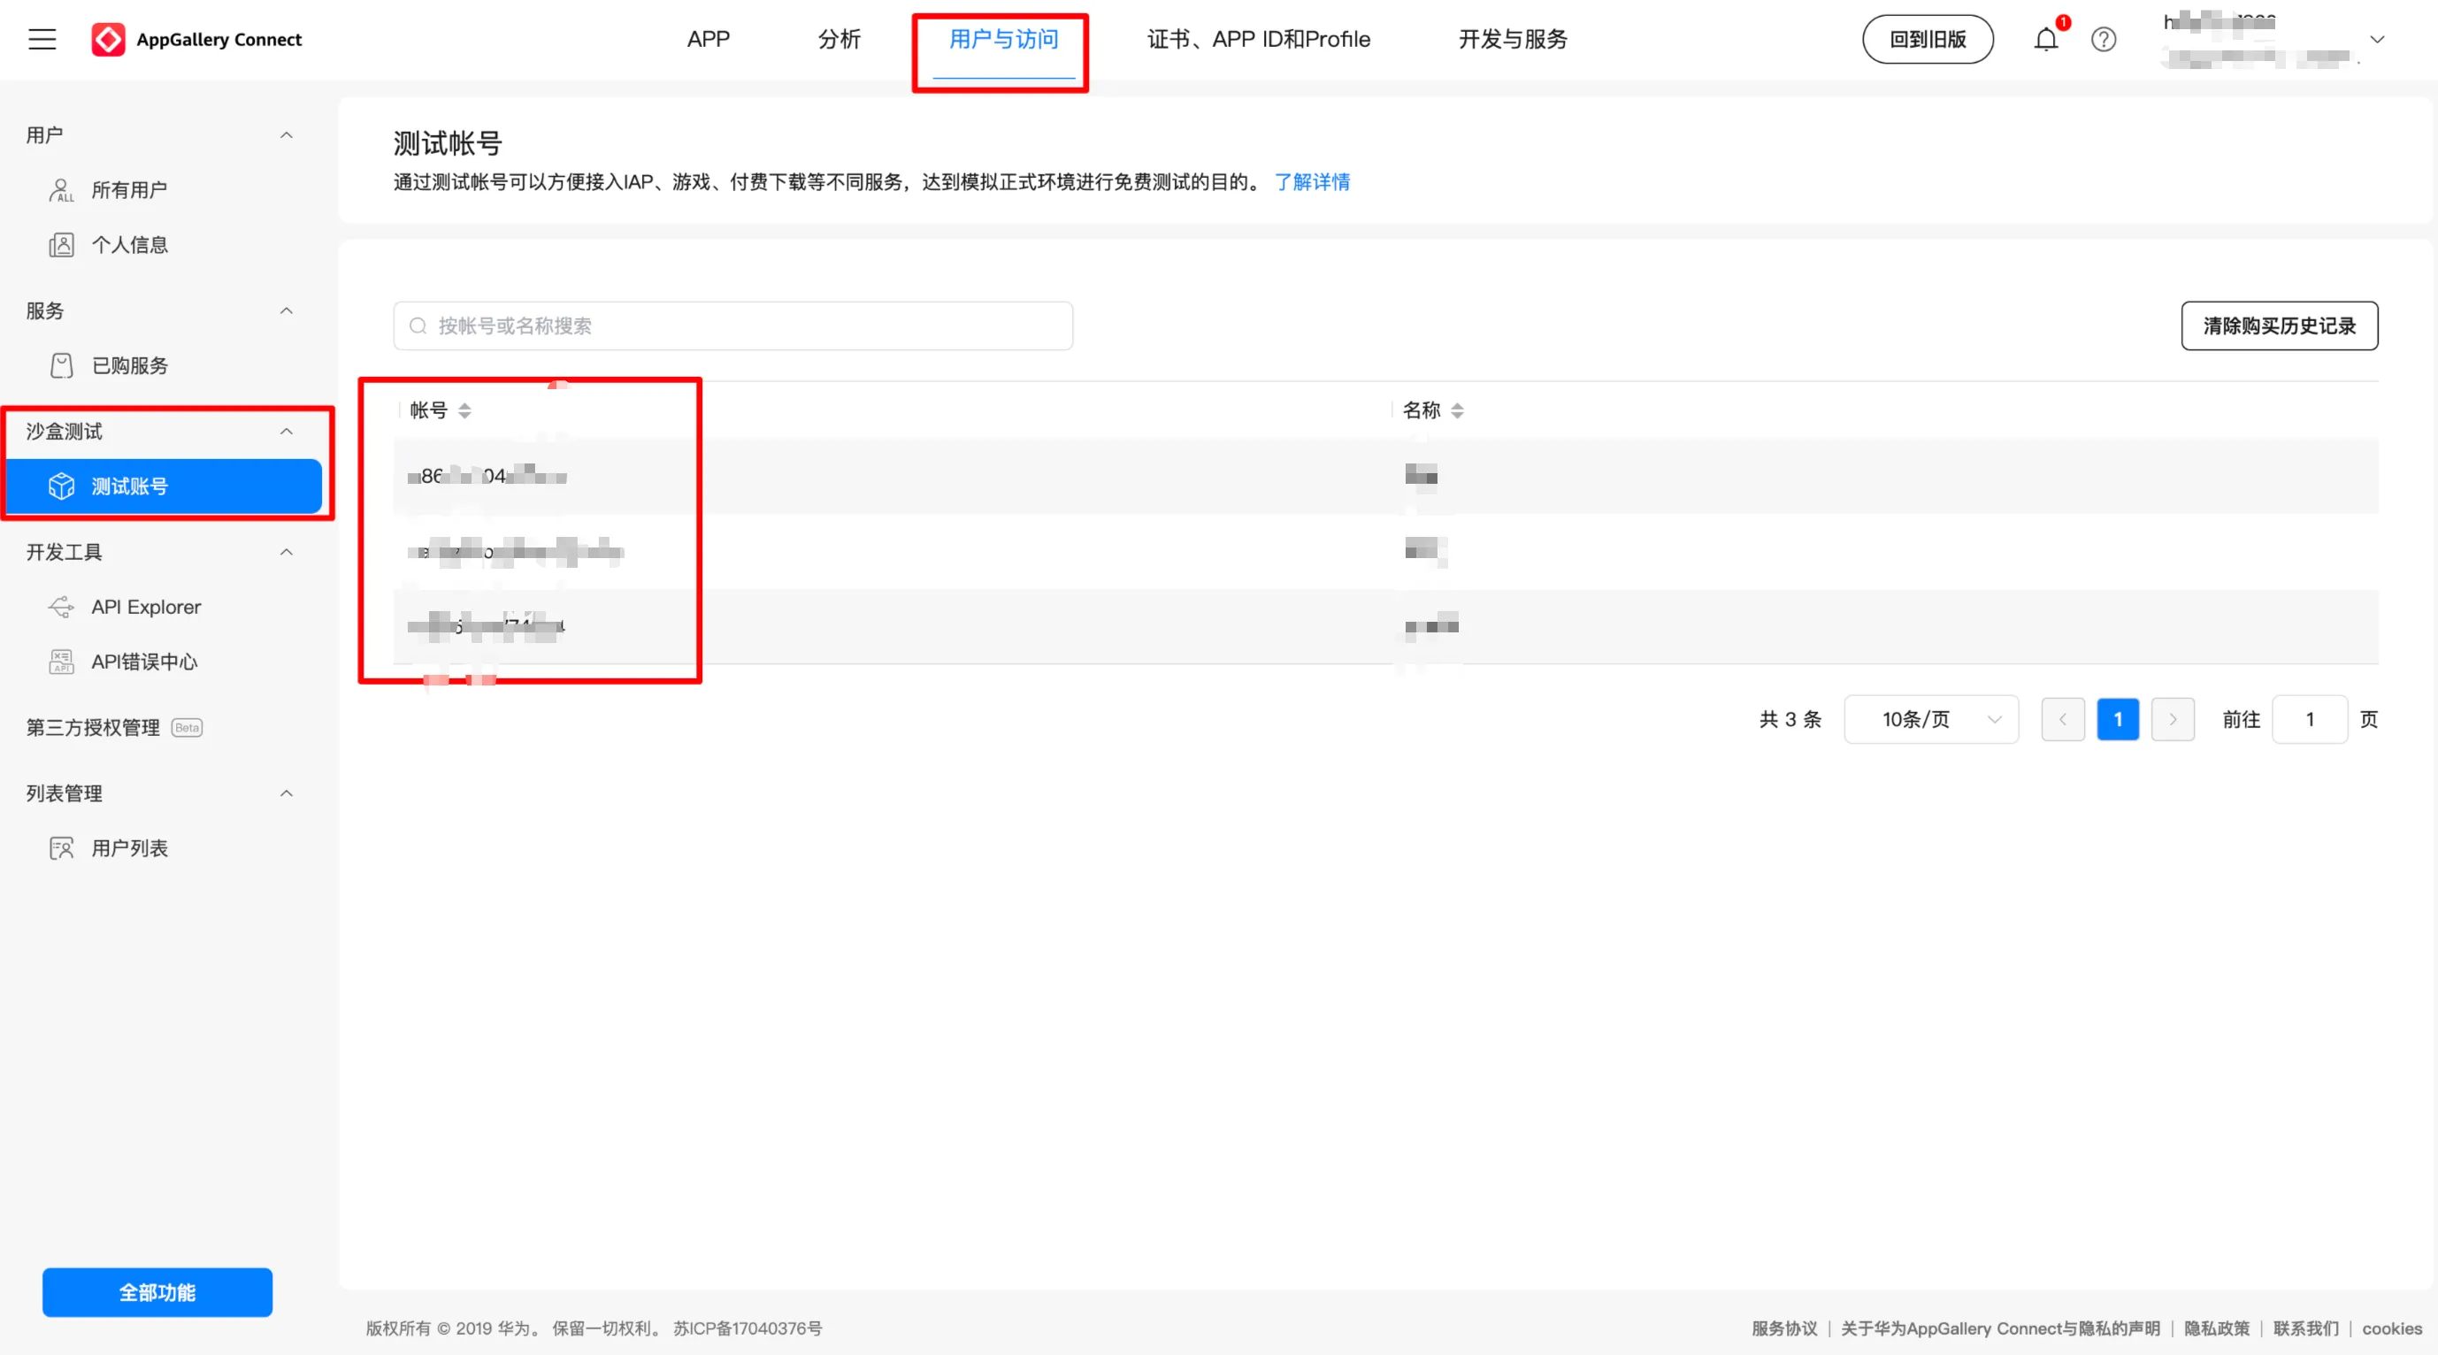The height and width of the screenshot is (1355, 2438).
Task: Open the 开发与服务 tab
Action: pyautogui.click(x=1513, y=39)
